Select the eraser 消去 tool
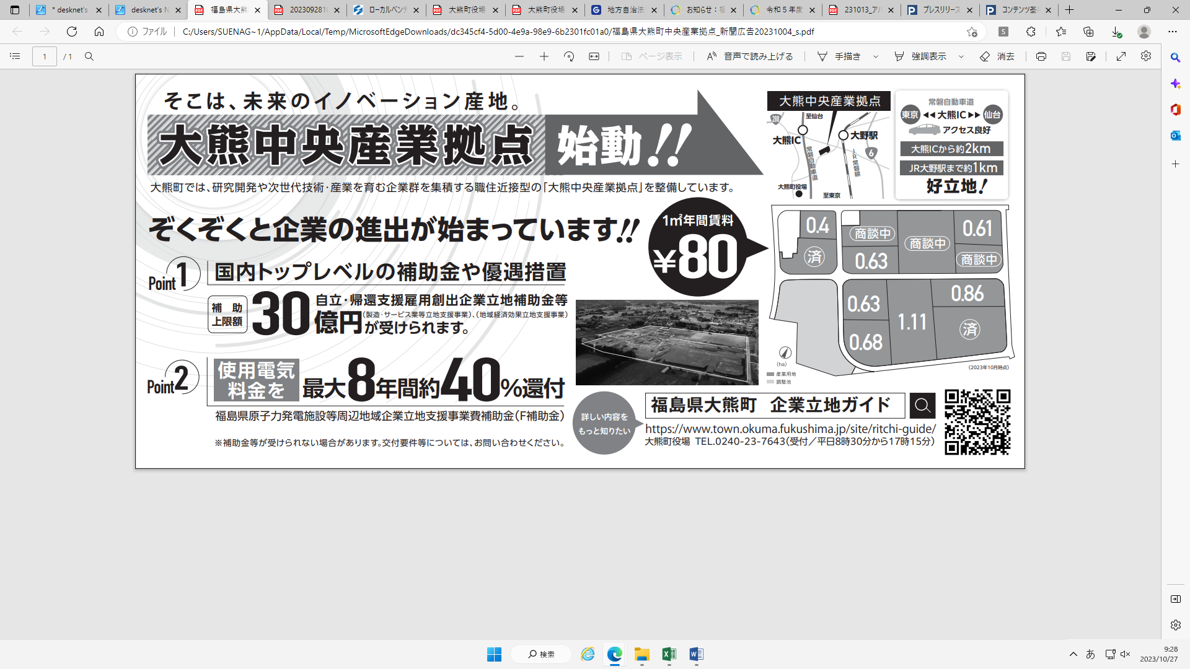 click(997, 56)
